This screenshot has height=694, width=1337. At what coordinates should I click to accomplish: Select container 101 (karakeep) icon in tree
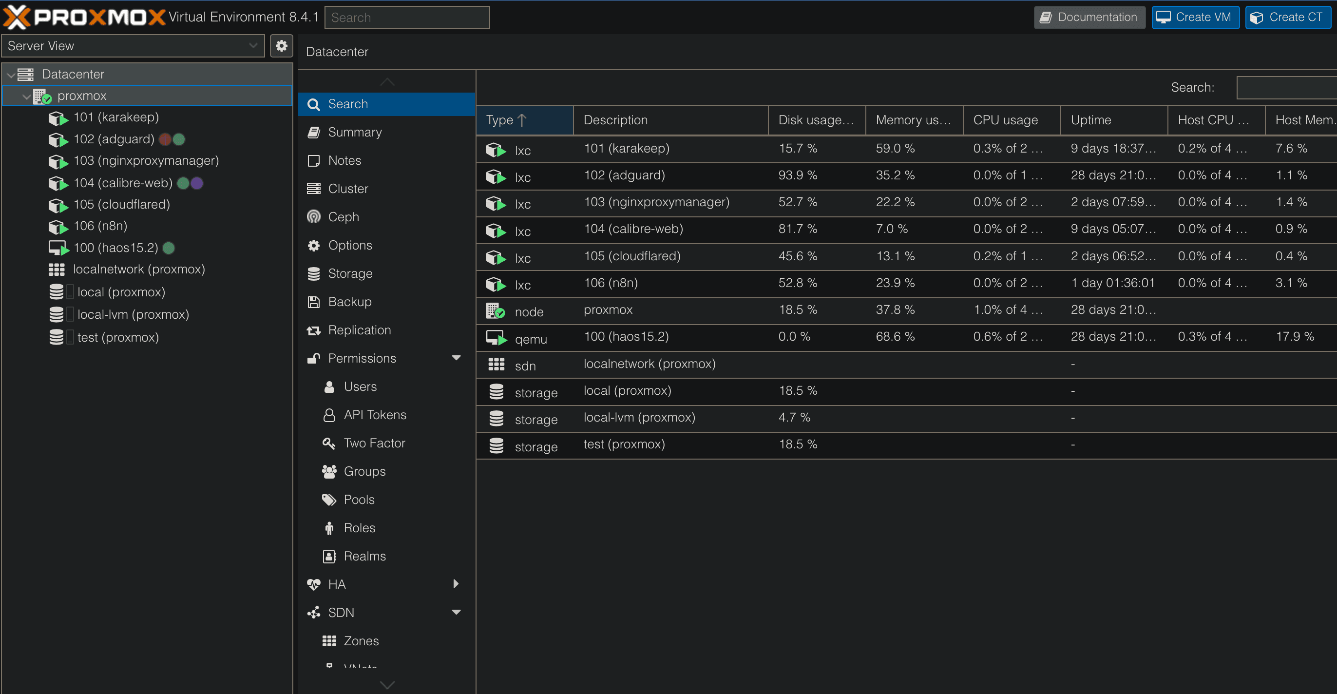point(58,118)
